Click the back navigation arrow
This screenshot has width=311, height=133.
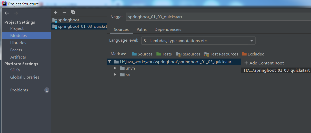click(7, 13)
